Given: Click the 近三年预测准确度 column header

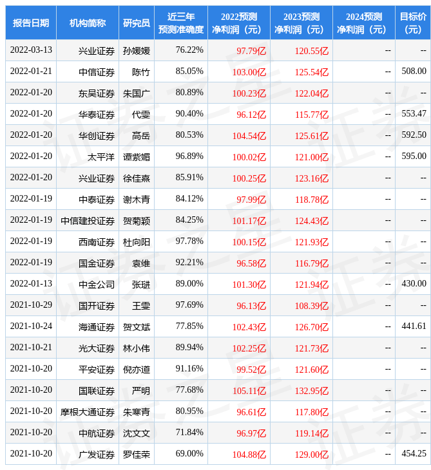Looking at the screenshot, I should click(x=181, y=23).
